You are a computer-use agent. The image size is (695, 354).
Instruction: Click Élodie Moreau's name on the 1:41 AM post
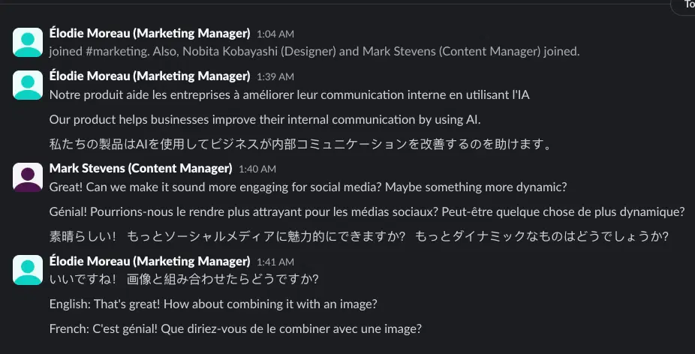coord(149,261)
